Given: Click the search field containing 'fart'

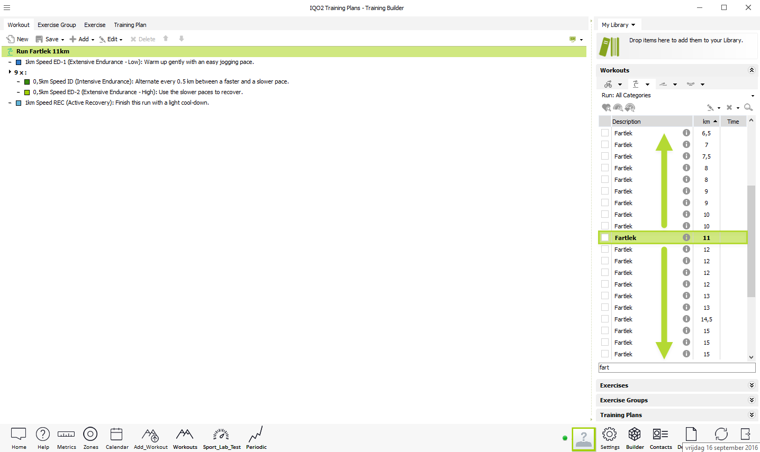Looking at the screenshot, I should 677,367.
